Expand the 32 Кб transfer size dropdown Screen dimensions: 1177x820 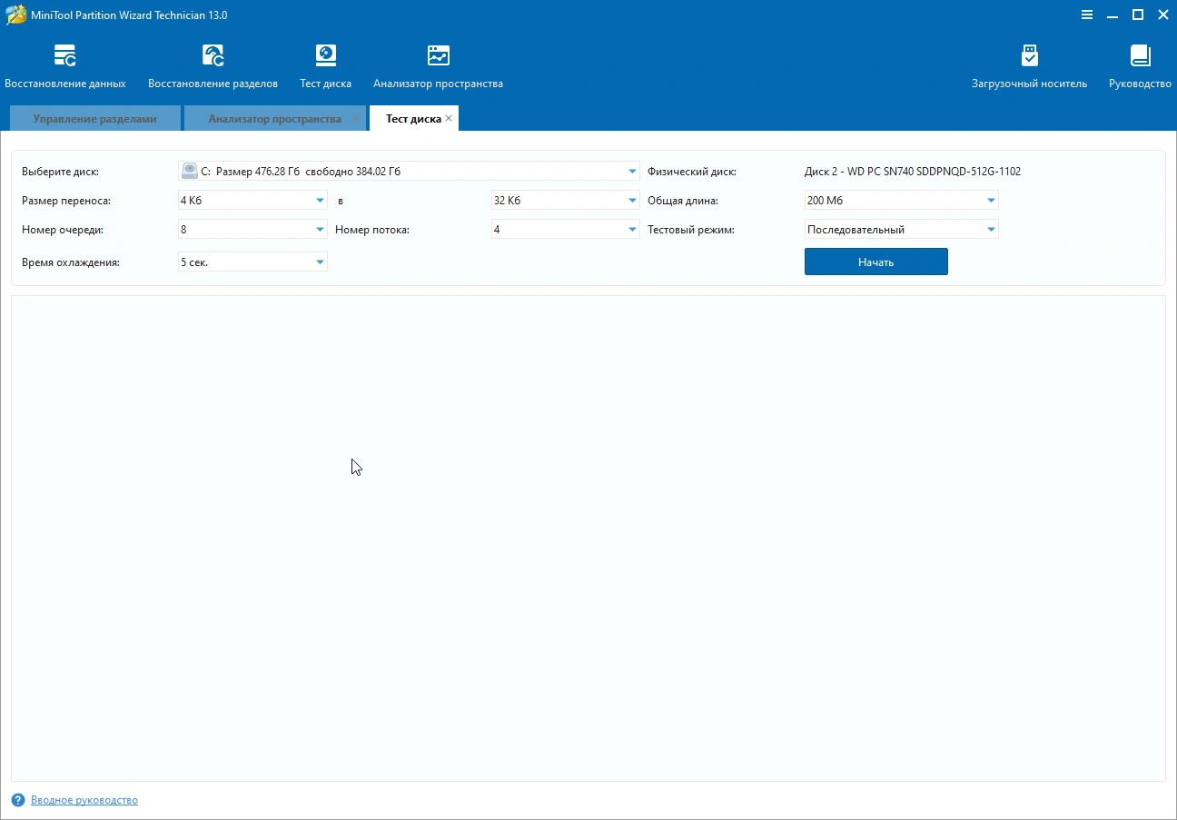pos(632,201)
